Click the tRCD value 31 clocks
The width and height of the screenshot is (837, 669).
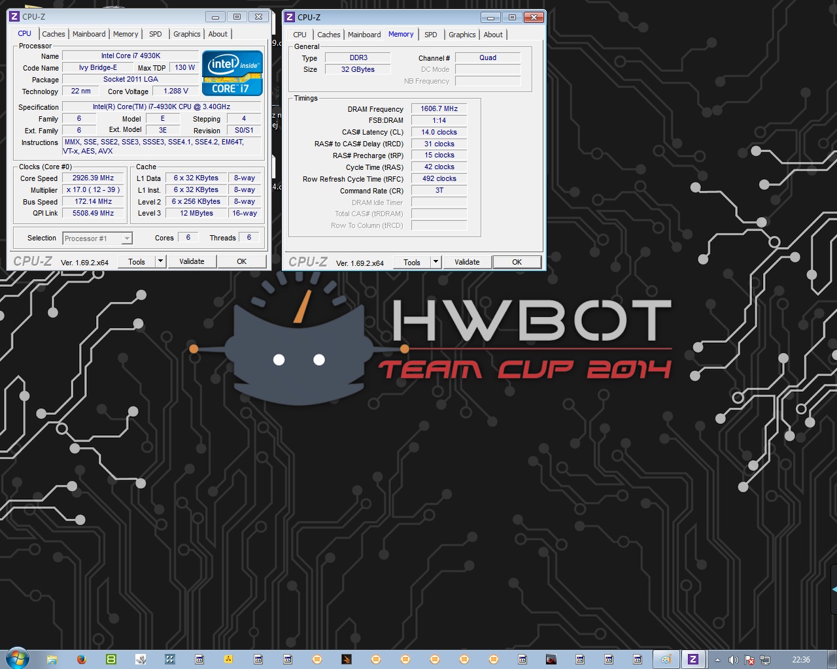pos(439,144)
